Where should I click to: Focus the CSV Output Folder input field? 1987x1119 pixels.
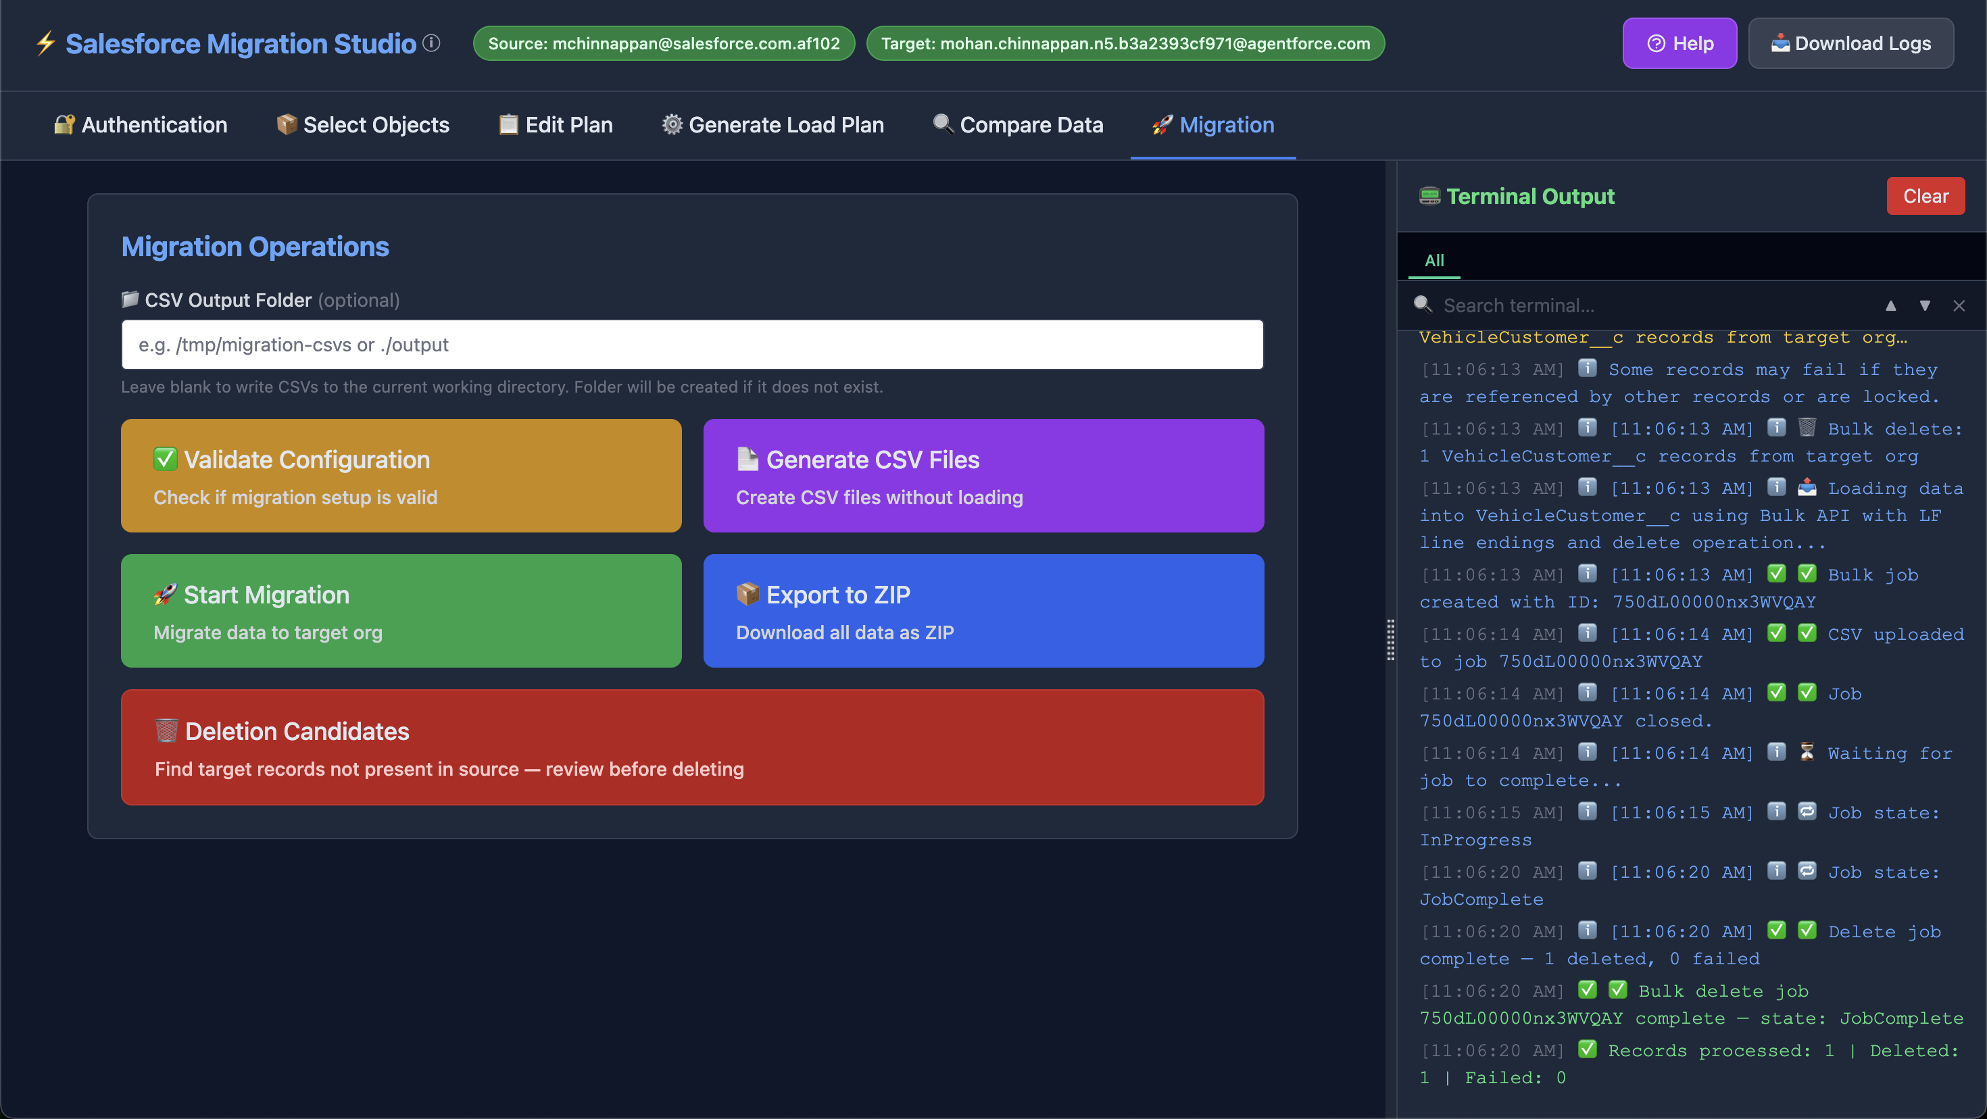click(692, 345)
